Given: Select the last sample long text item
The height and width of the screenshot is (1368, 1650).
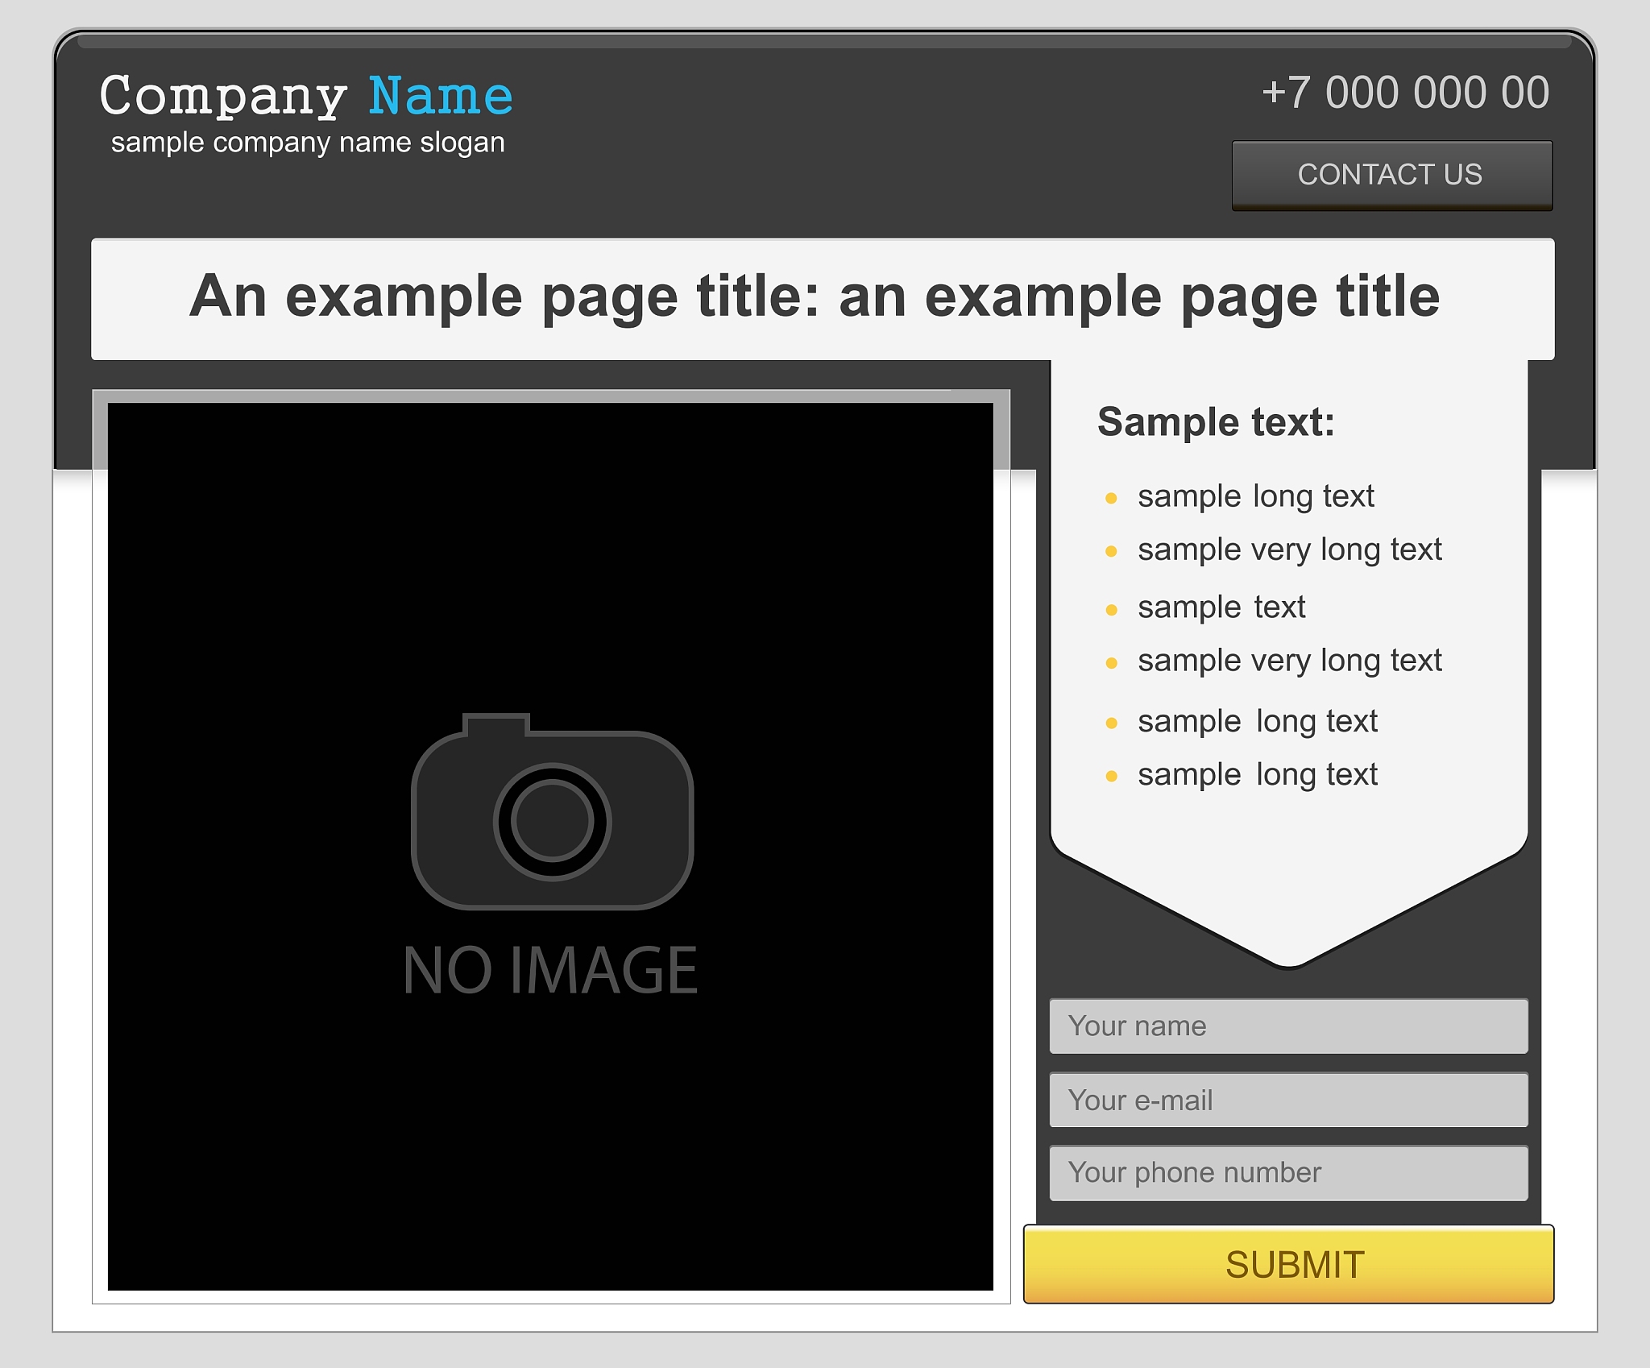Looking at the screenshot, I should pos(1257,775).
